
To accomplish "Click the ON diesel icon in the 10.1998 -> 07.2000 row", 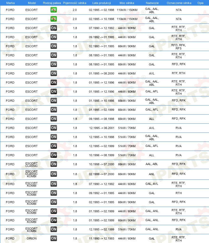I will point(54,164).
